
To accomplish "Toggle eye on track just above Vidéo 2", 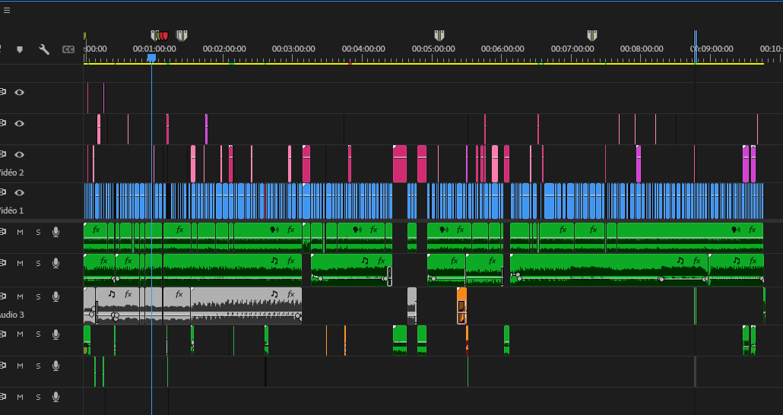I will coord(20,123).
